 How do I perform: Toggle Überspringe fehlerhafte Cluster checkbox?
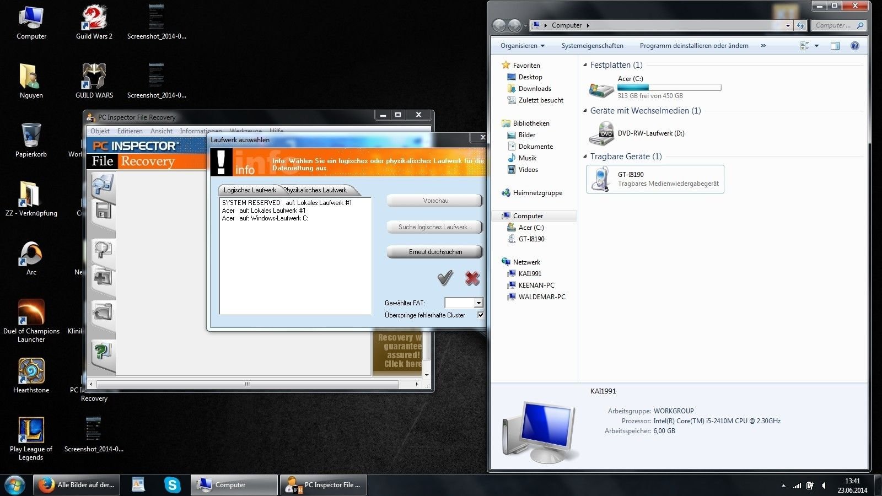481,315
